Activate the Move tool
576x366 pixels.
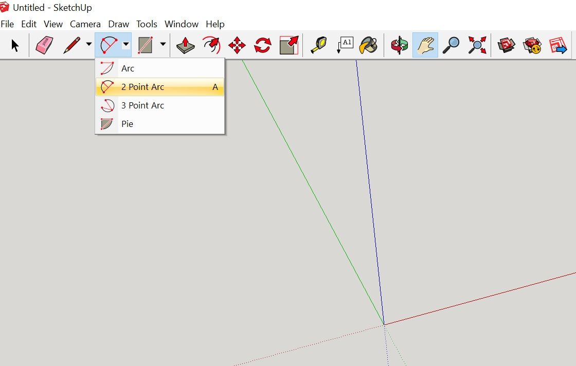pyautogui.click(x=237, y=45)
